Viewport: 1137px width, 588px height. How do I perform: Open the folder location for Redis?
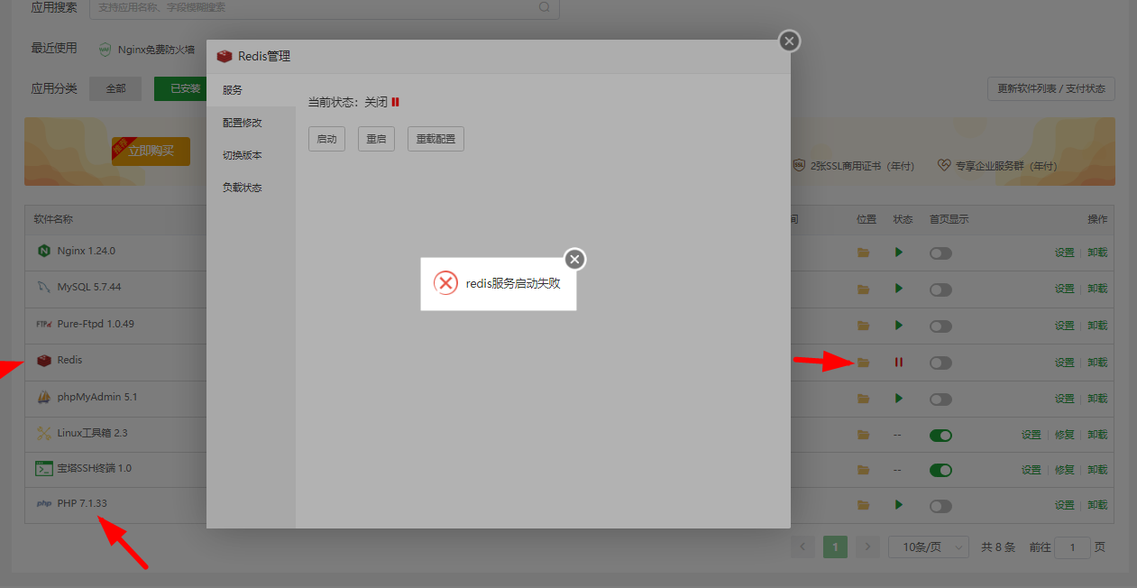coord(864,362)
